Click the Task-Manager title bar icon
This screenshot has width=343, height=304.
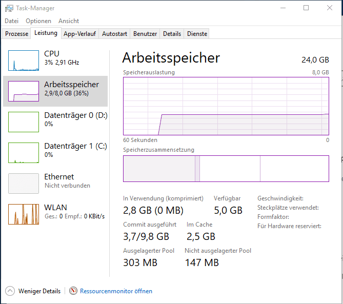point(9,8)
